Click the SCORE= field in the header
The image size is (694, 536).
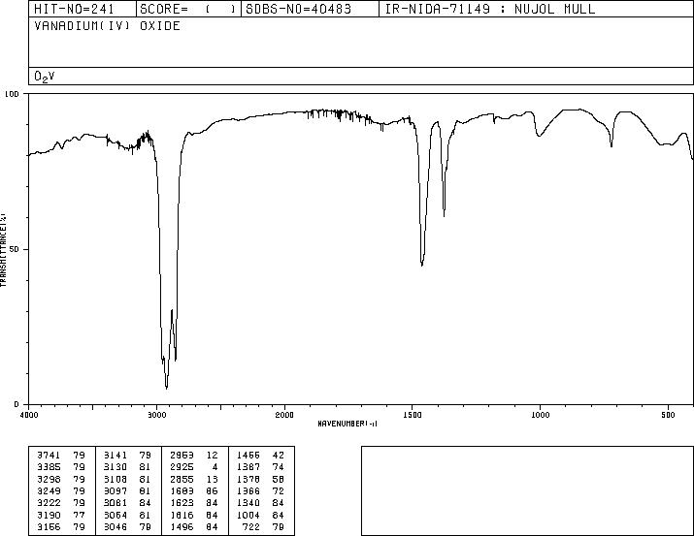click(188, 9)
